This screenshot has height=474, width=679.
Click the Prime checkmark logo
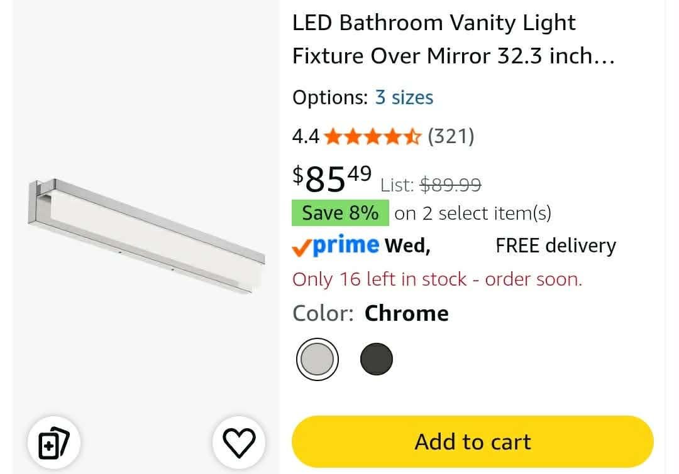click(336, 245)
